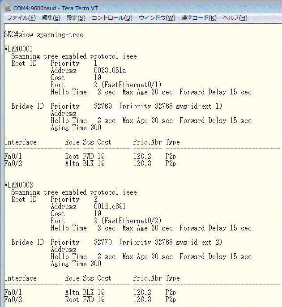Click Fa0/2 row with Root role in VLAN0002
The image size is (282, 307).
(90, 299)
